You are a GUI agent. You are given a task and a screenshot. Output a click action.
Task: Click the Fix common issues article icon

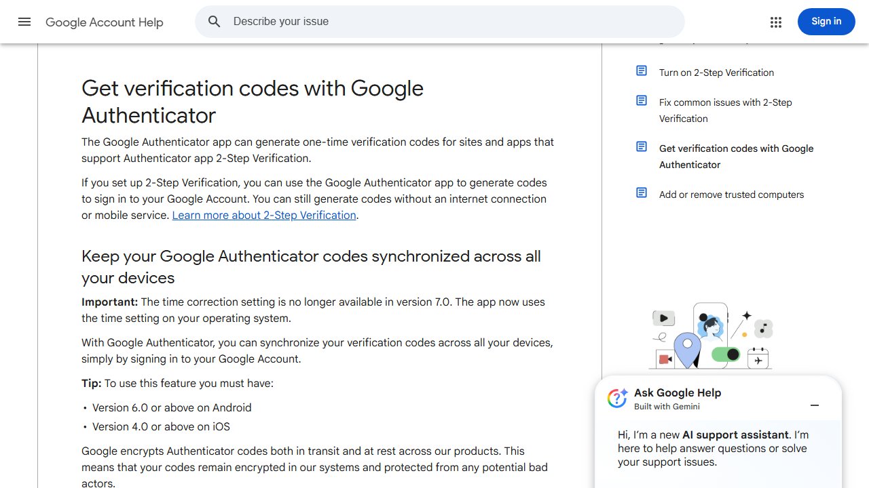click(x=642, y=100)
